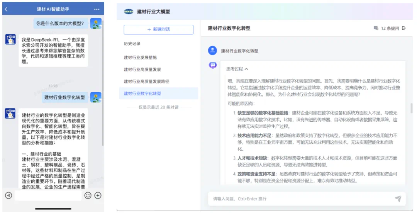The image size is (417, 214).
Task: Click the 一、建材行业的基础 heading in mobile reply
Action: click(41, 154)
